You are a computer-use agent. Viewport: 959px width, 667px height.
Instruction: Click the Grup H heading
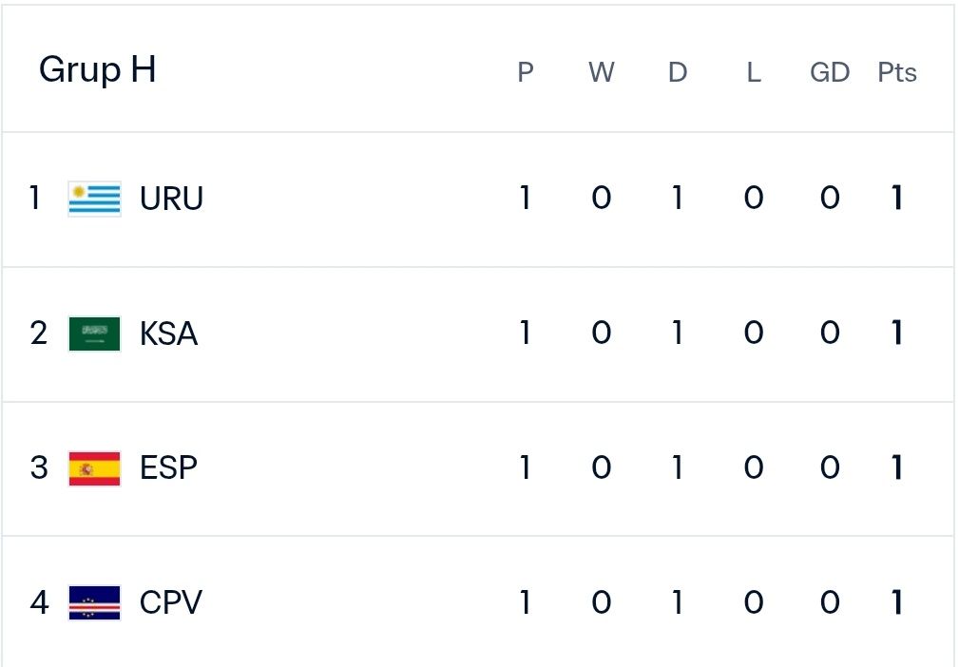click(x=97, y=70)
